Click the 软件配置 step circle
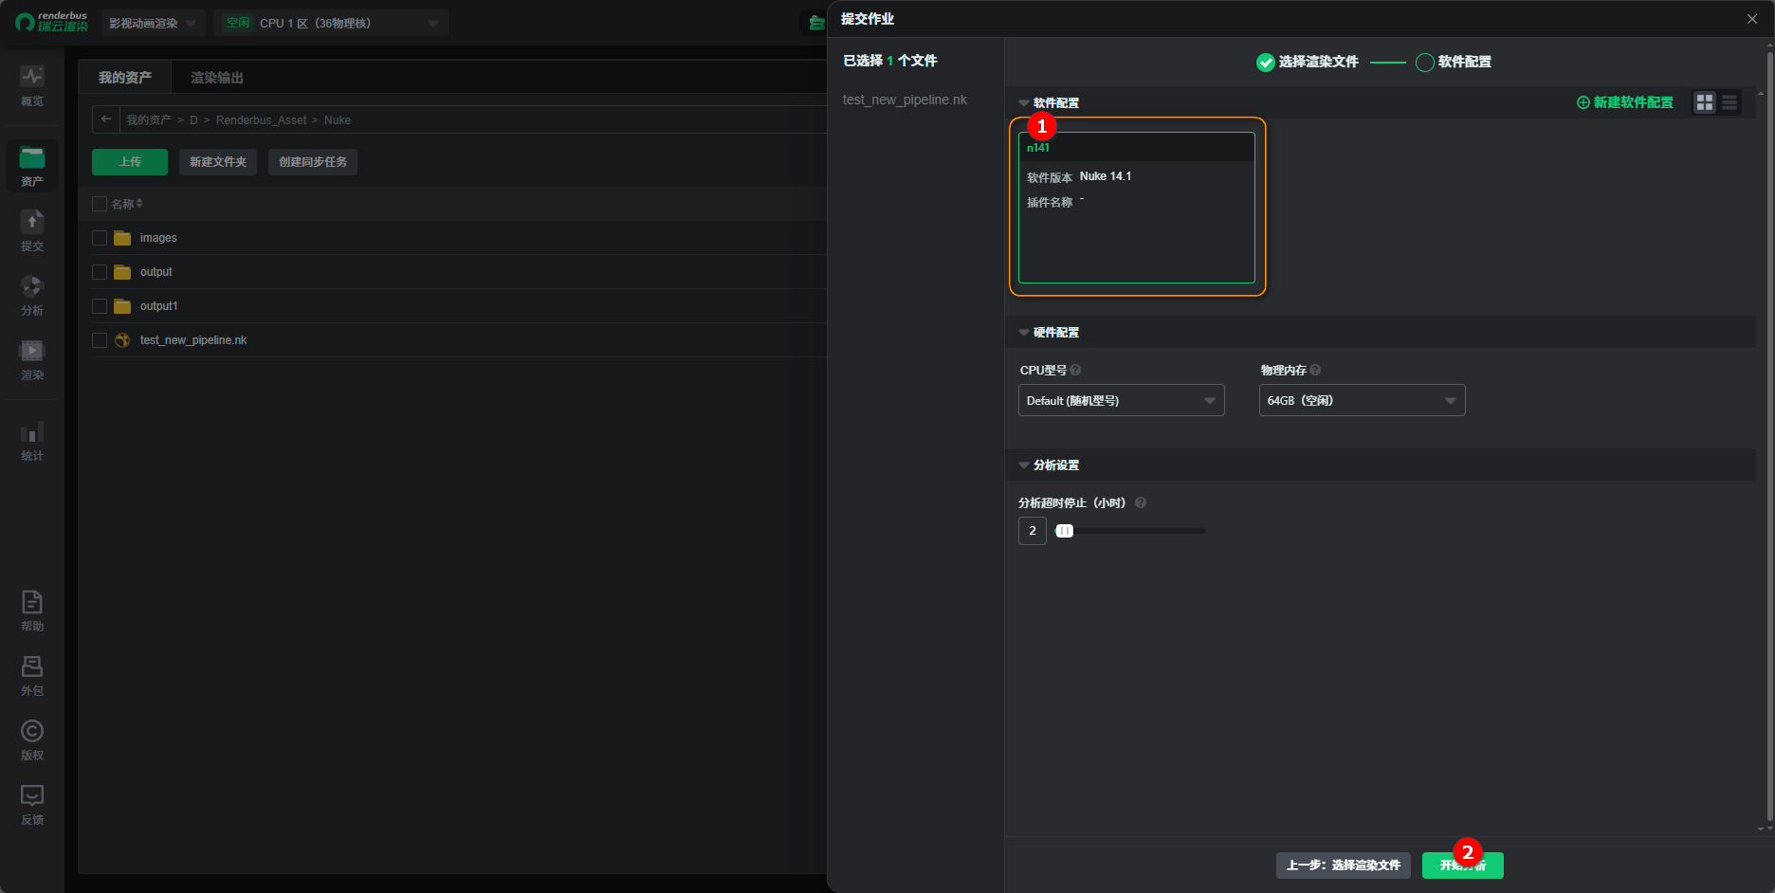1775x893 pixels. (1424, 63)
